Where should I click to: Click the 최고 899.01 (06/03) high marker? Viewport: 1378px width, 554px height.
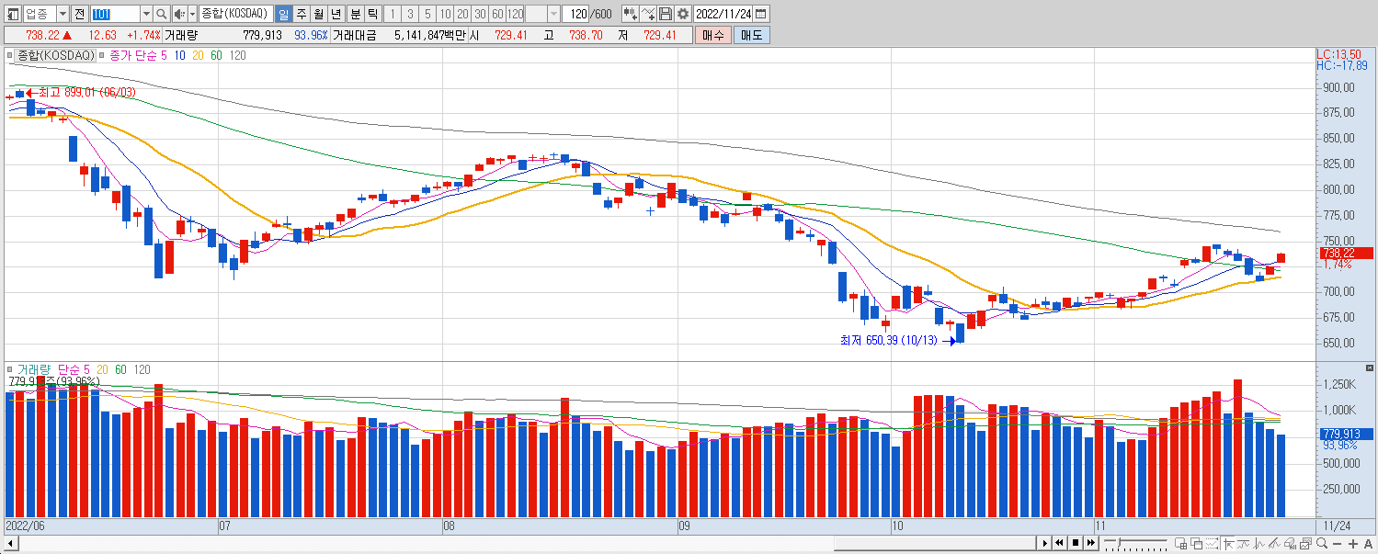(x=81, y=92)
